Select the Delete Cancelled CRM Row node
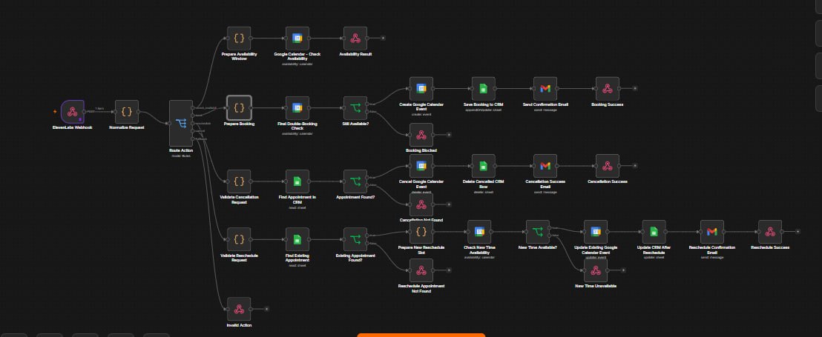The image size is (822, 337). (x=484, y=165)
